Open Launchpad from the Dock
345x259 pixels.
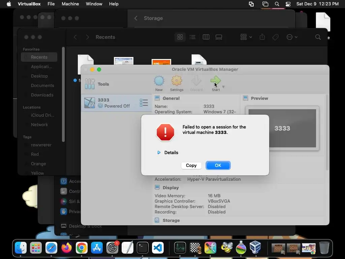click(x=36, y=248)
